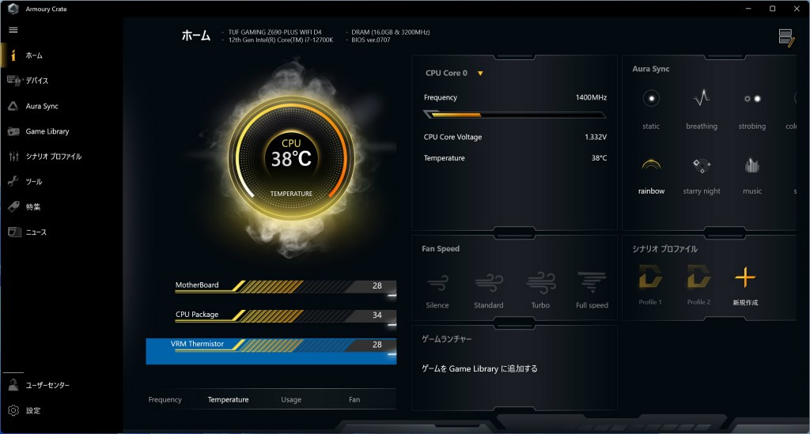Set fan speed to Silence
Viewport: 810px width, 434px height.
click(x=437, y=282)
